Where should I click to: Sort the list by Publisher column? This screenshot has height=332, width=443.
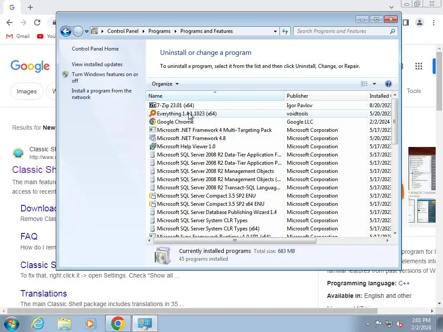(x=325, y=96)
